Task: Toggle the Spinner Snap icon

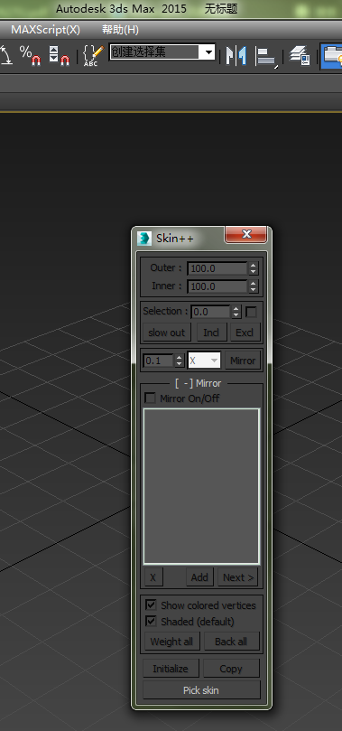Action: pyautogui.click(x=59, y=55)
